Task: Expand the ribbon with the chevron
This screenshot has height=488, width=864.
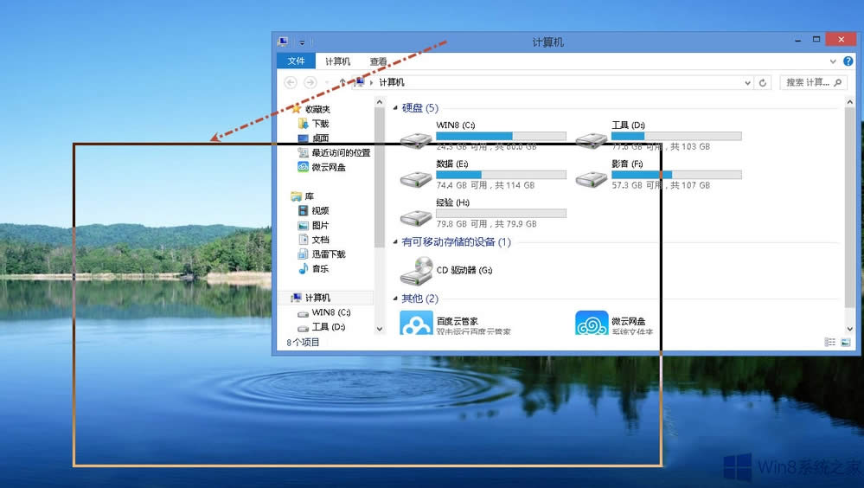Action: pyautogui.click(x=831, y=61)
